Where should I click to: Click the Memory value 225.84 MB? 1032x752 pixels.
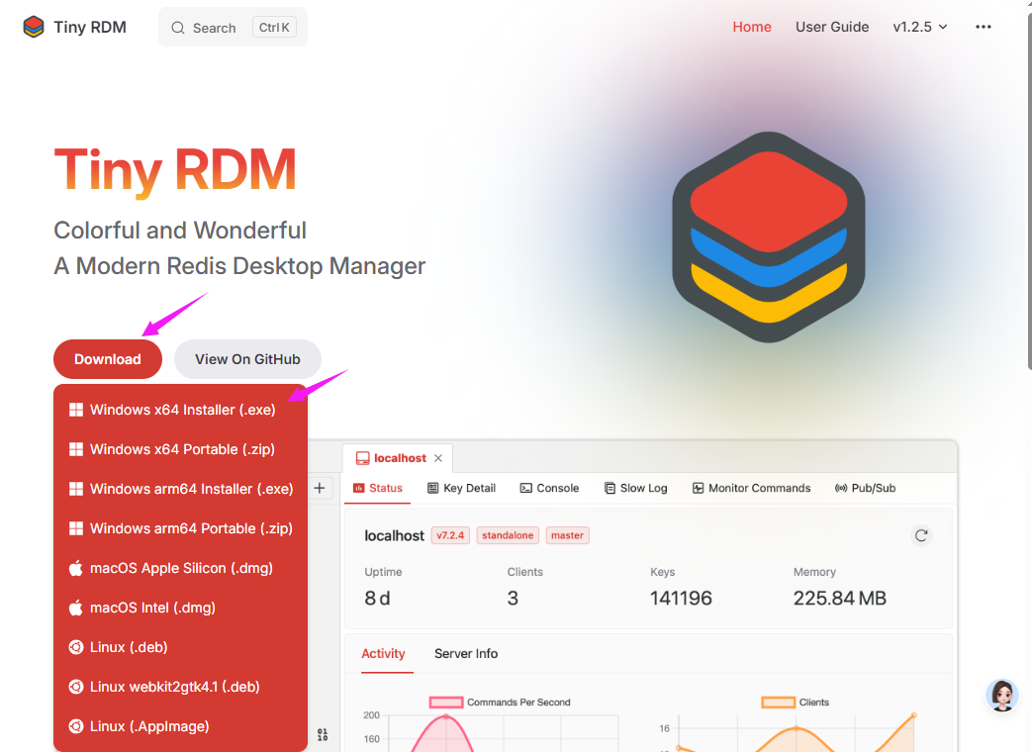coord(839,598)
